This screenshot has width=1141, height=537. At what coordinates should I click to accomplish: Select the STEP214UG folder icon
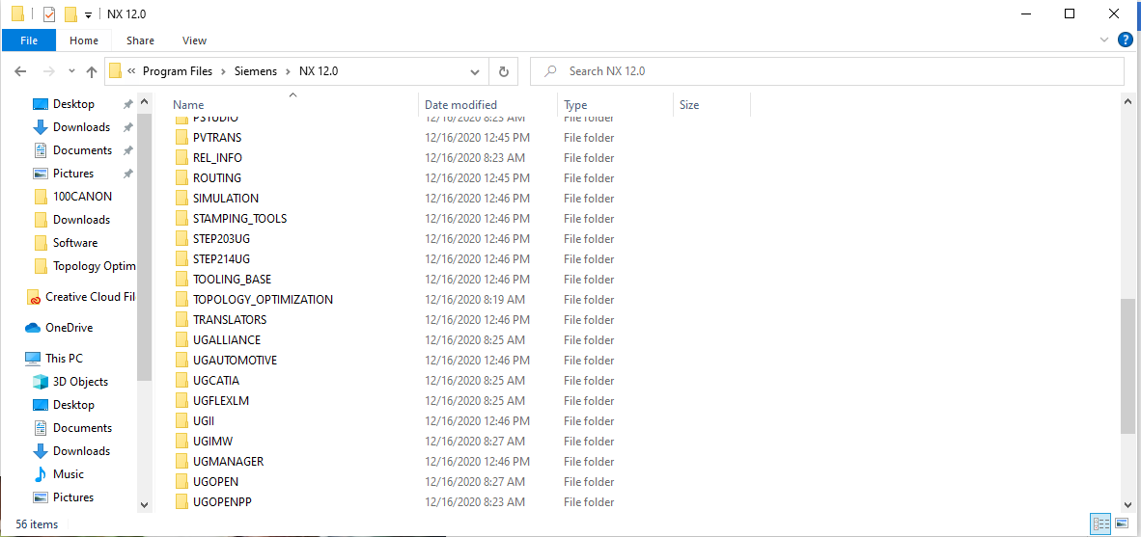(181, 258)
